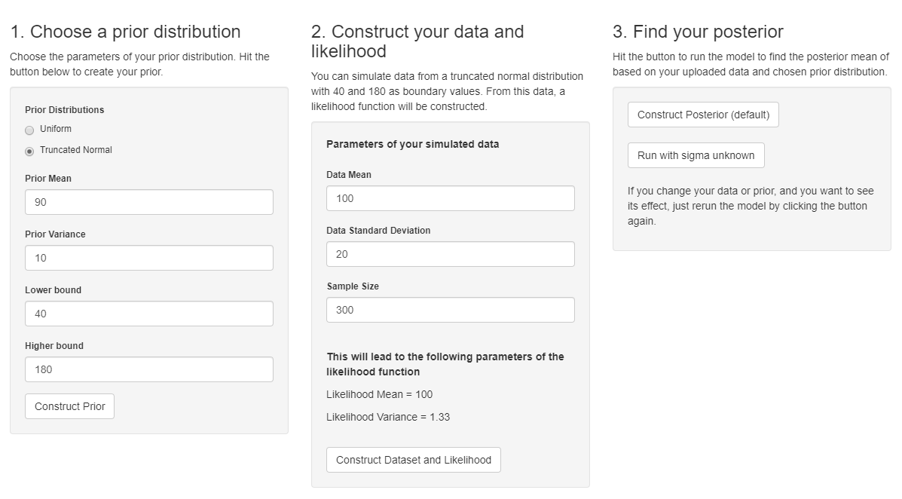Click Construct Dataset and Likelihood button
This screenshot has width=902, height=499.
[x=414, y=460]
